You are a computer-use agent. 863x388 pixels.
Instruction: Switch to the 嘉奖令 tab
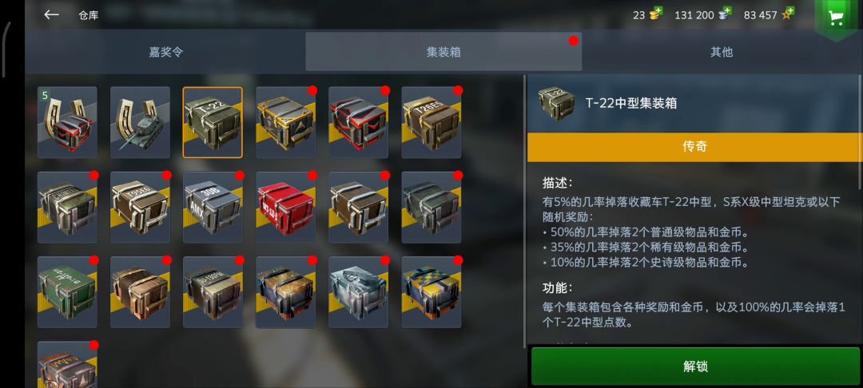[x=165, y=52]
